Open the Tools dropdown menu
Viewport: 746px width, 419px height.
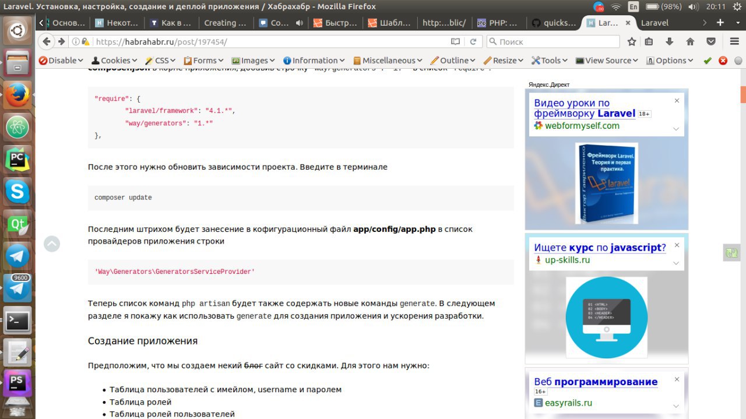[550, 61]
